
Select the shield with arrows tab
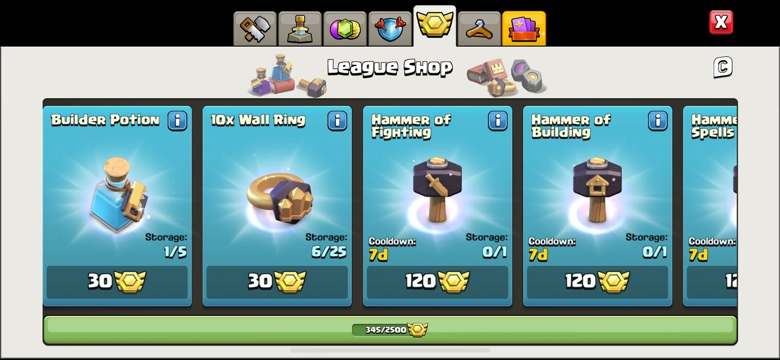[x=390, y=29]
